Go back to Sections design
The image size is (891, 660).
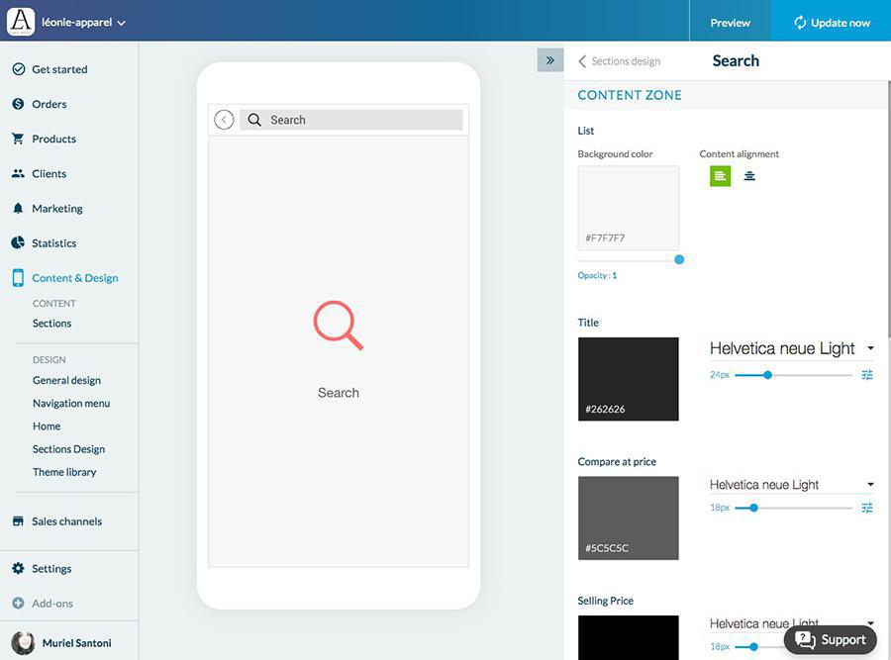pyautogui.click(x=620, y=61)
